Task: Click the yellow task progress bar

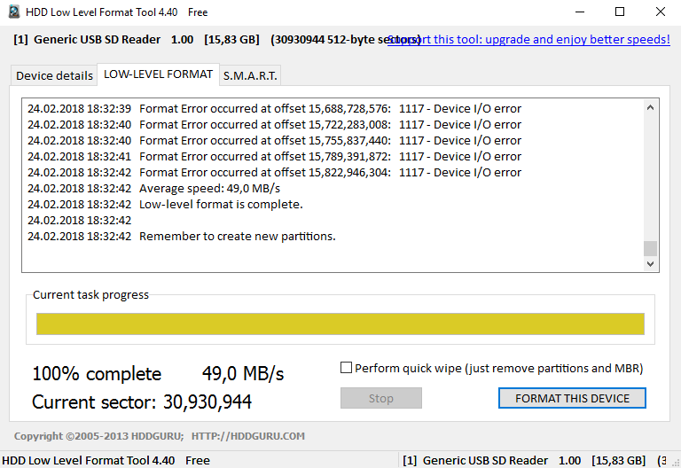Action: pos(340,324)
